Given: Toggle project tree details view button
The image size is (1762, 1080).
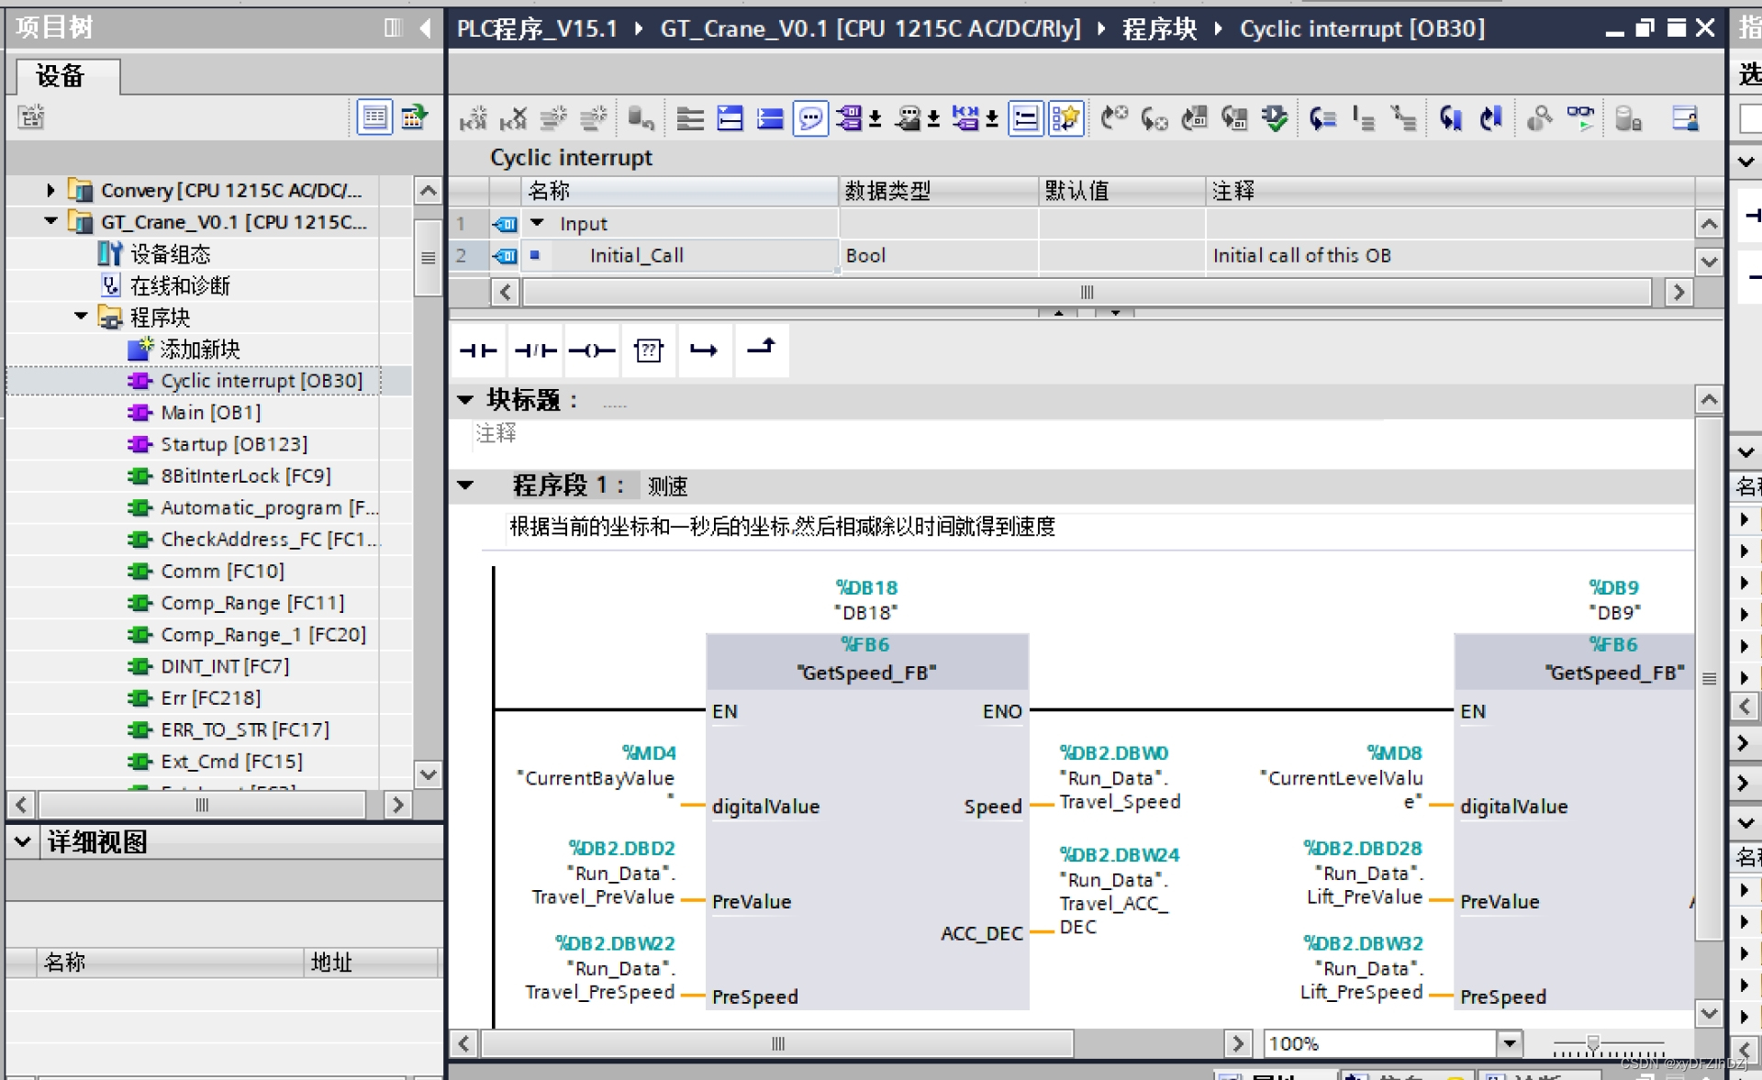Looking at the screenshot, I should pyautogui.click(x=374, y=117).
